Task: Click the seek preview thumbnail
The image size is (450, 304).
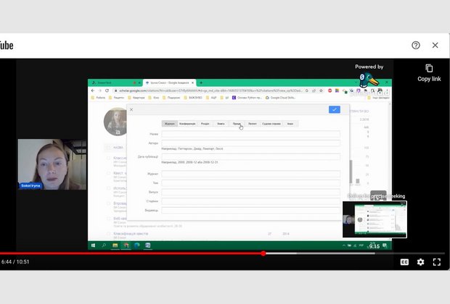Action: [x=375, y=219]
